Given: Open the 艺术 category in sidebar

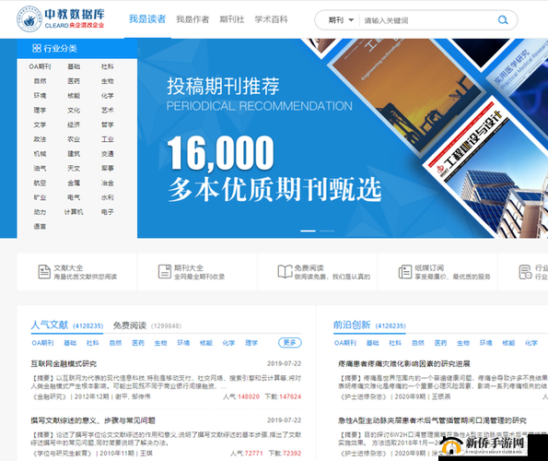Looking at the screenshot, I should coord(107,110).
